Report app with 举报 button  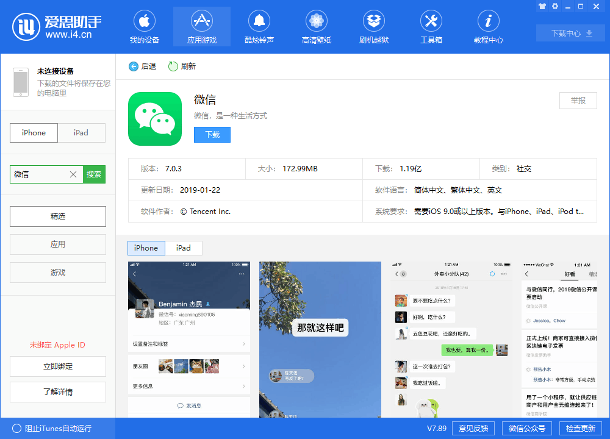point(578,101)
